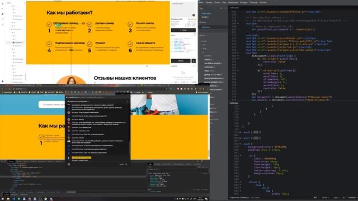This screenshot has height=201, width=358.
Task: Click the wide dark button below export settings
Action: pos(183,30)
